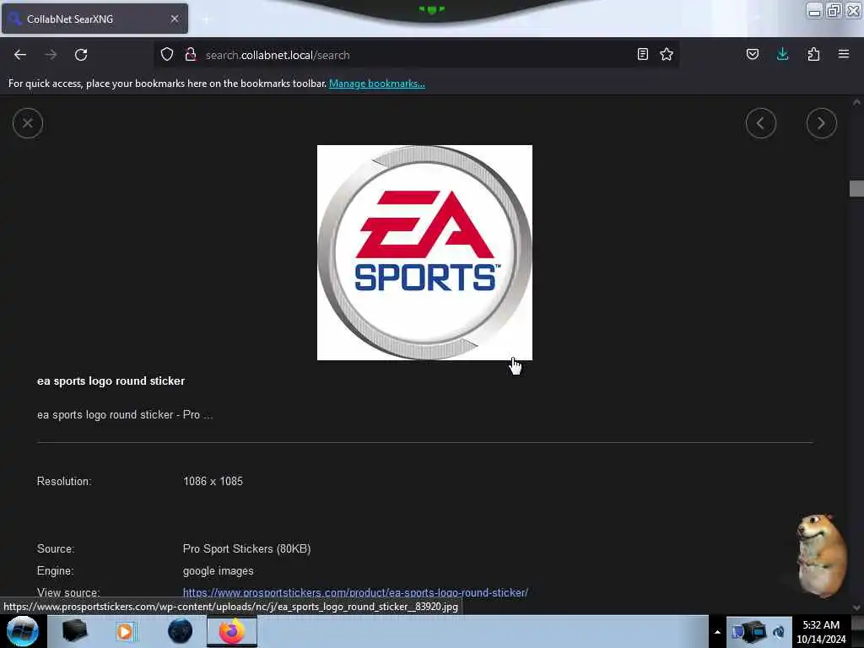864x648 pixels.
Task: Open the black folder taskbar icon
Action: [x=74, y=631]
